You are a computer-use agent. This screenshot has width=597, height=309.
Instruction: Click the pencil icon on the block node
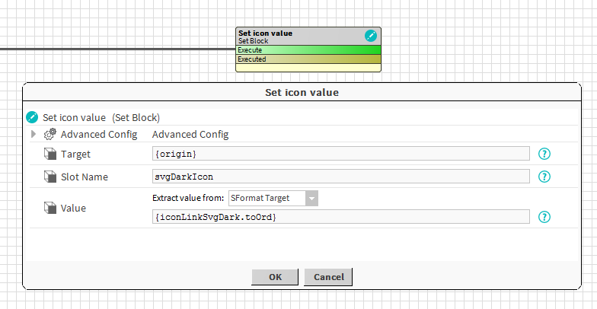(370, 36)
